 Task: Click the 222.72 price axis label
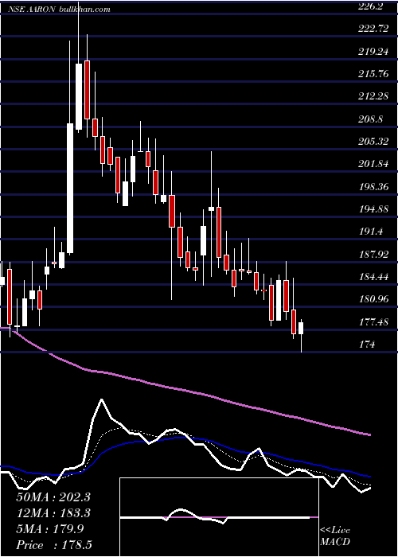coord(373,29)
